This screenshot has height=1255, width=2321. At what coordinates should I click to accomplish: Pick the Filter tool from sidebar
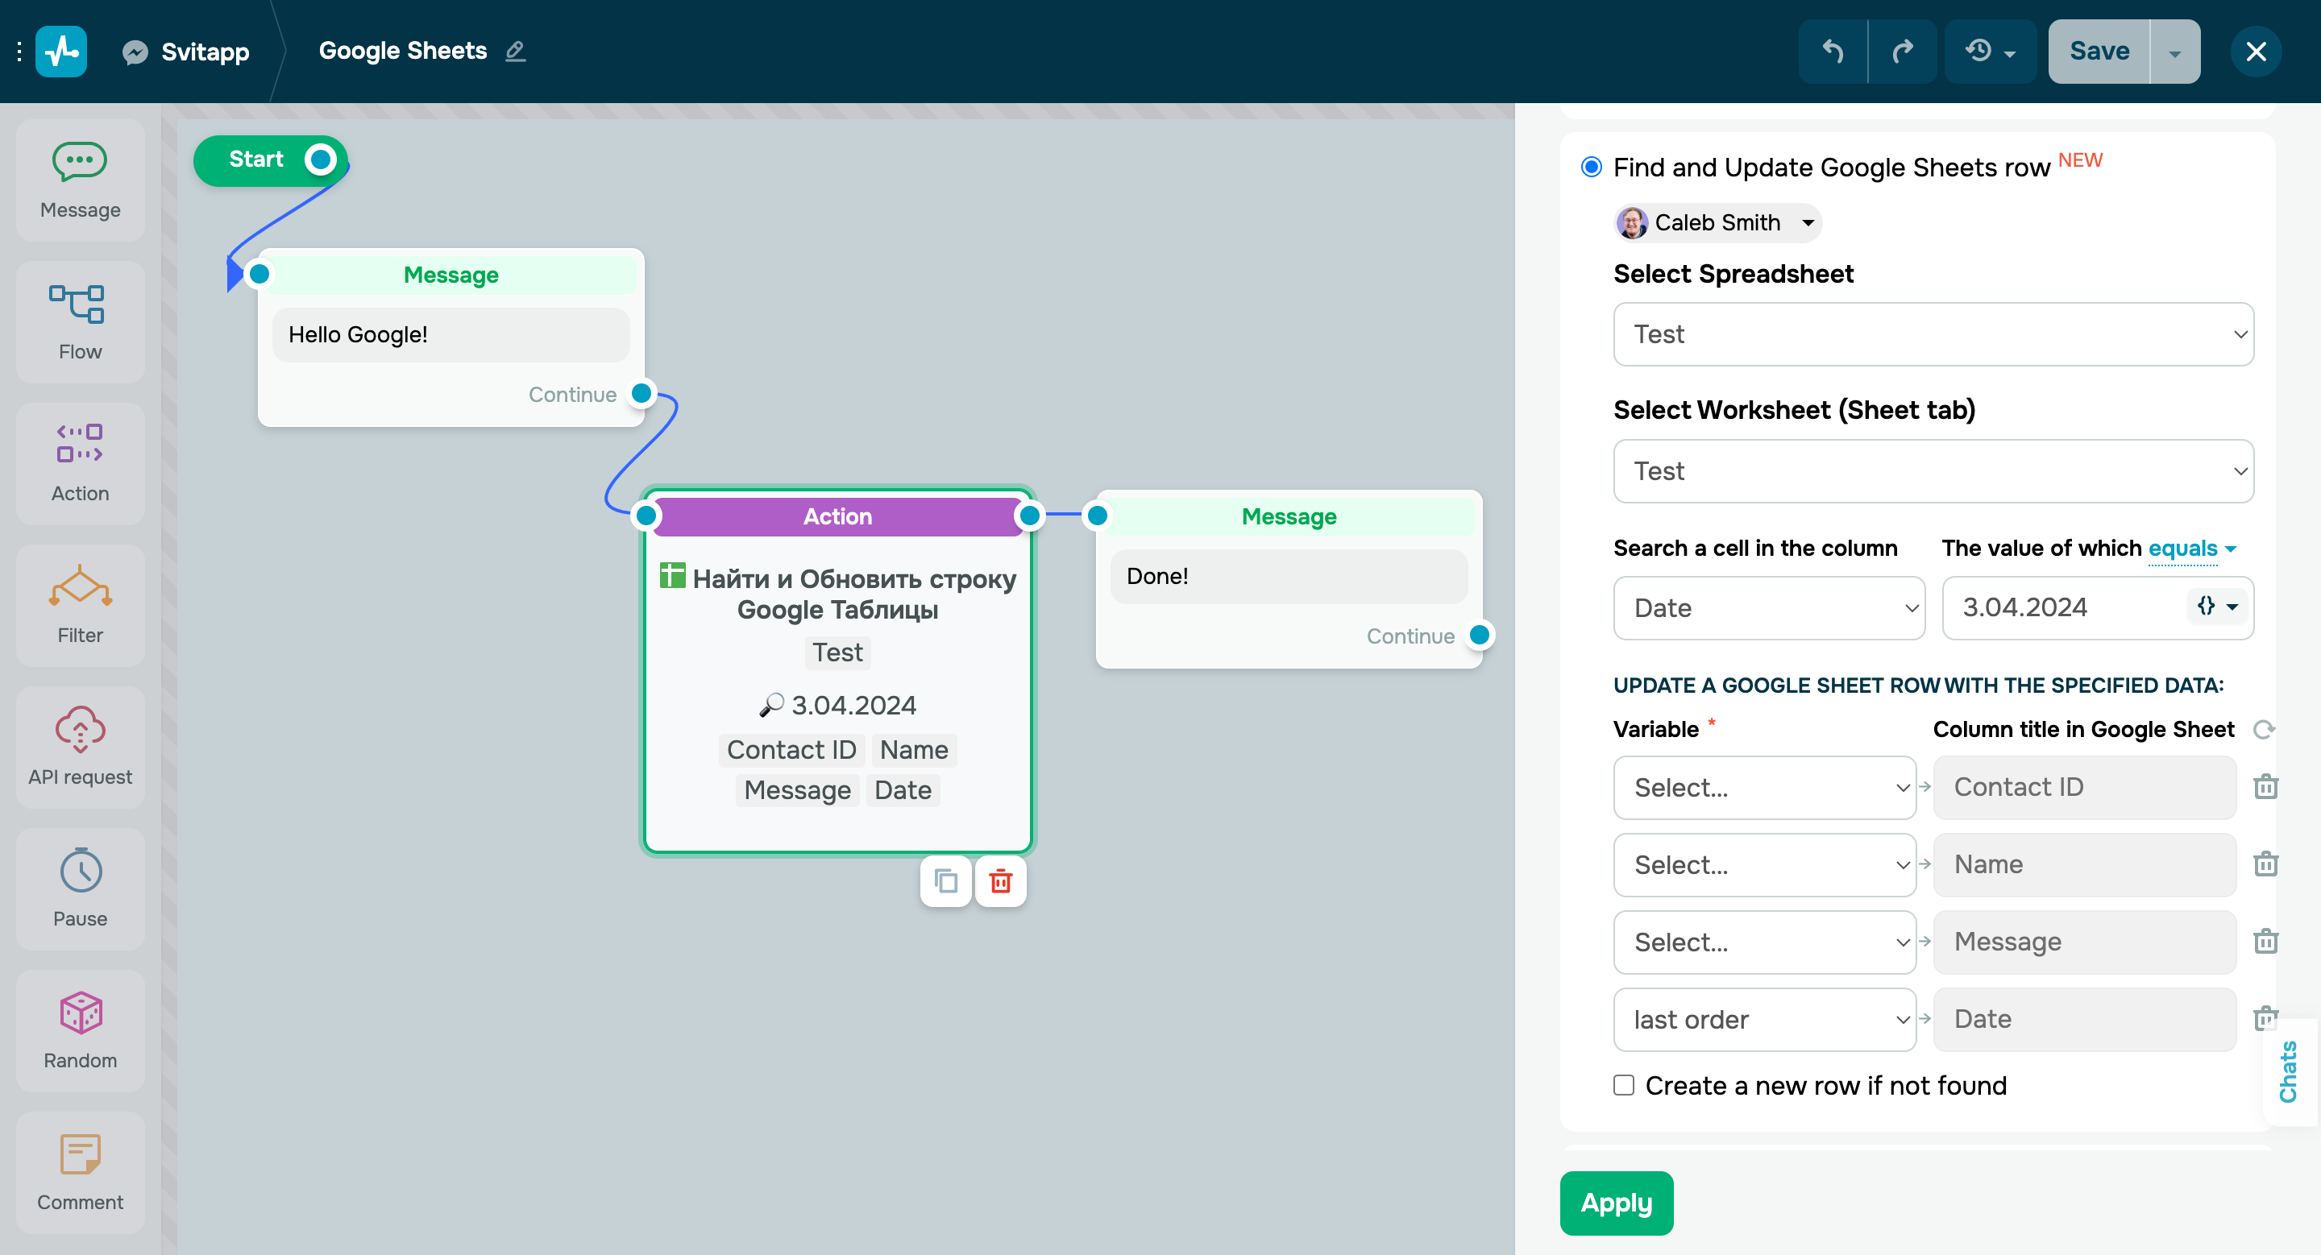click(79, 605)
